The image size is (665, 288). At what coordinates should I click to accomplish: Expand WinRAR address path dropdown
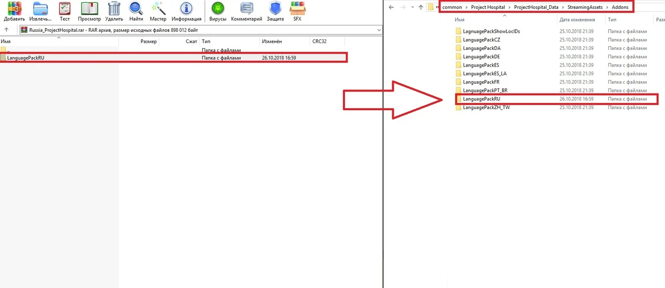(x=379, y=30)
